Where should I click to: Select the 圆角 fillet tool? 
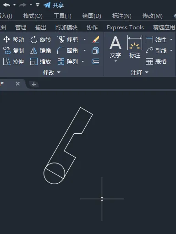click(67, 51)
